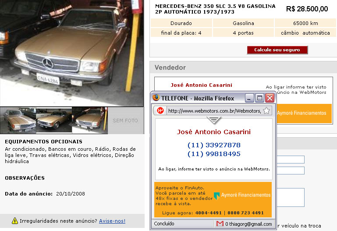Click phone number (11) 99818495
This screenshot has width=337, height=231.
click(x=214, y=154)
